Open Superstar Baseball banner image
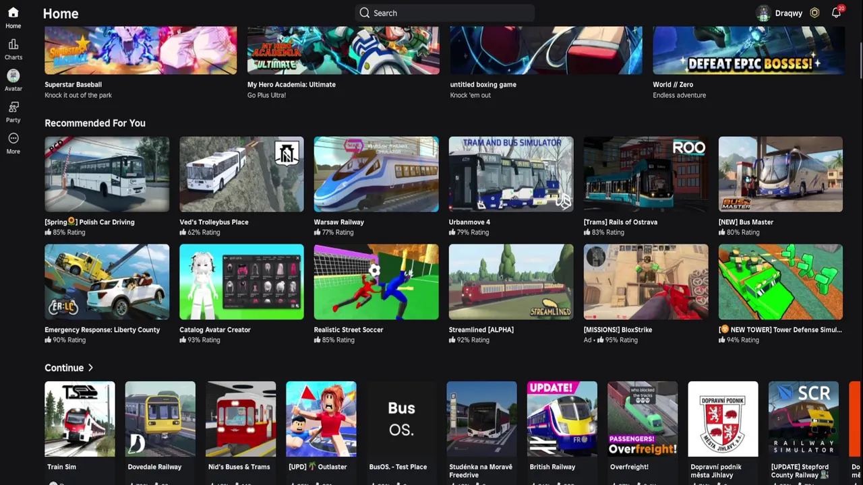 [140, 51]
